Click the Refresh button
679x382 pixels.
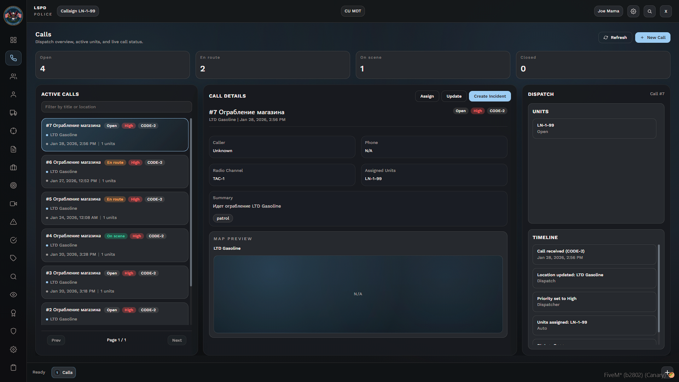(615, 37)
